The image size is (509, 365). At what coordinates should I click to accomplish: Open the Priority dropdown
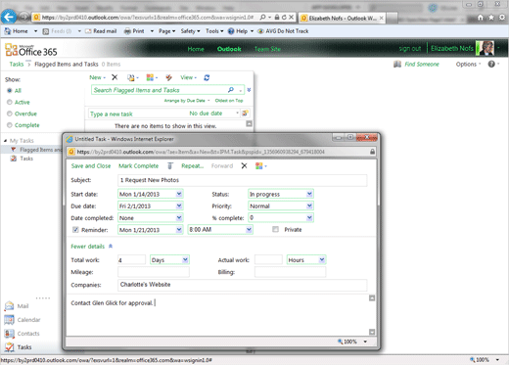coord(309,205)
